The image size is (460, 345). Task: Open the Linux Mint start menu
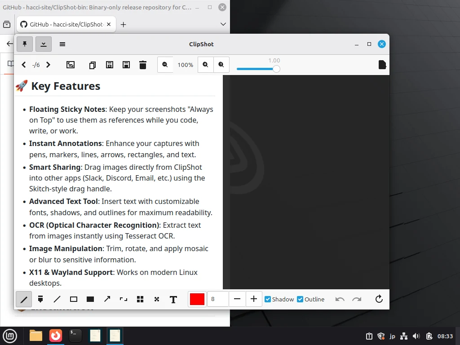coord(10,336)
